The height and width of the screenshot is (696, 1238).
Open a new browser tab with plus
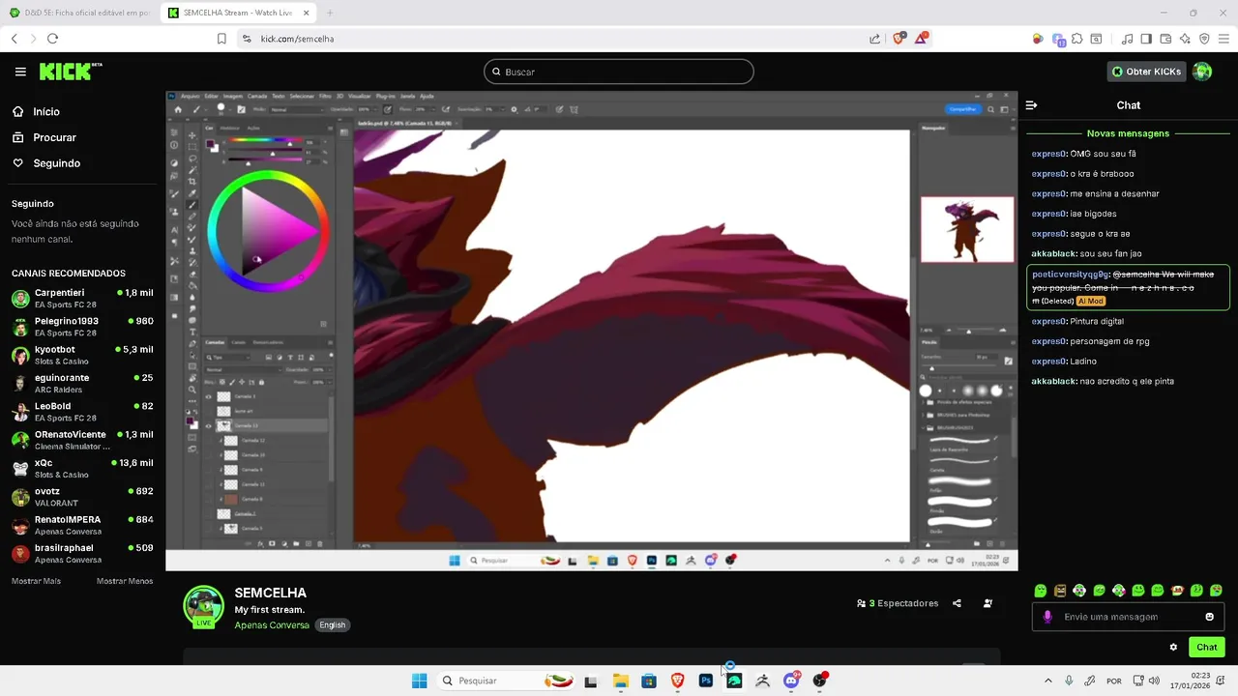point(330,13)
